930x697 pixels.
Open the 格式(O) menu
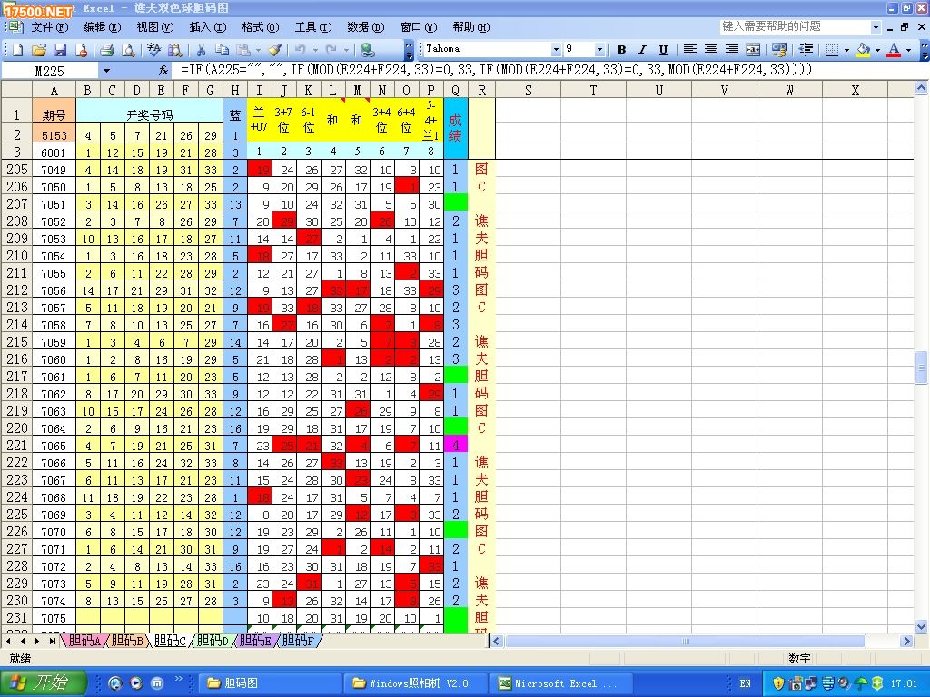click(261, 27)
